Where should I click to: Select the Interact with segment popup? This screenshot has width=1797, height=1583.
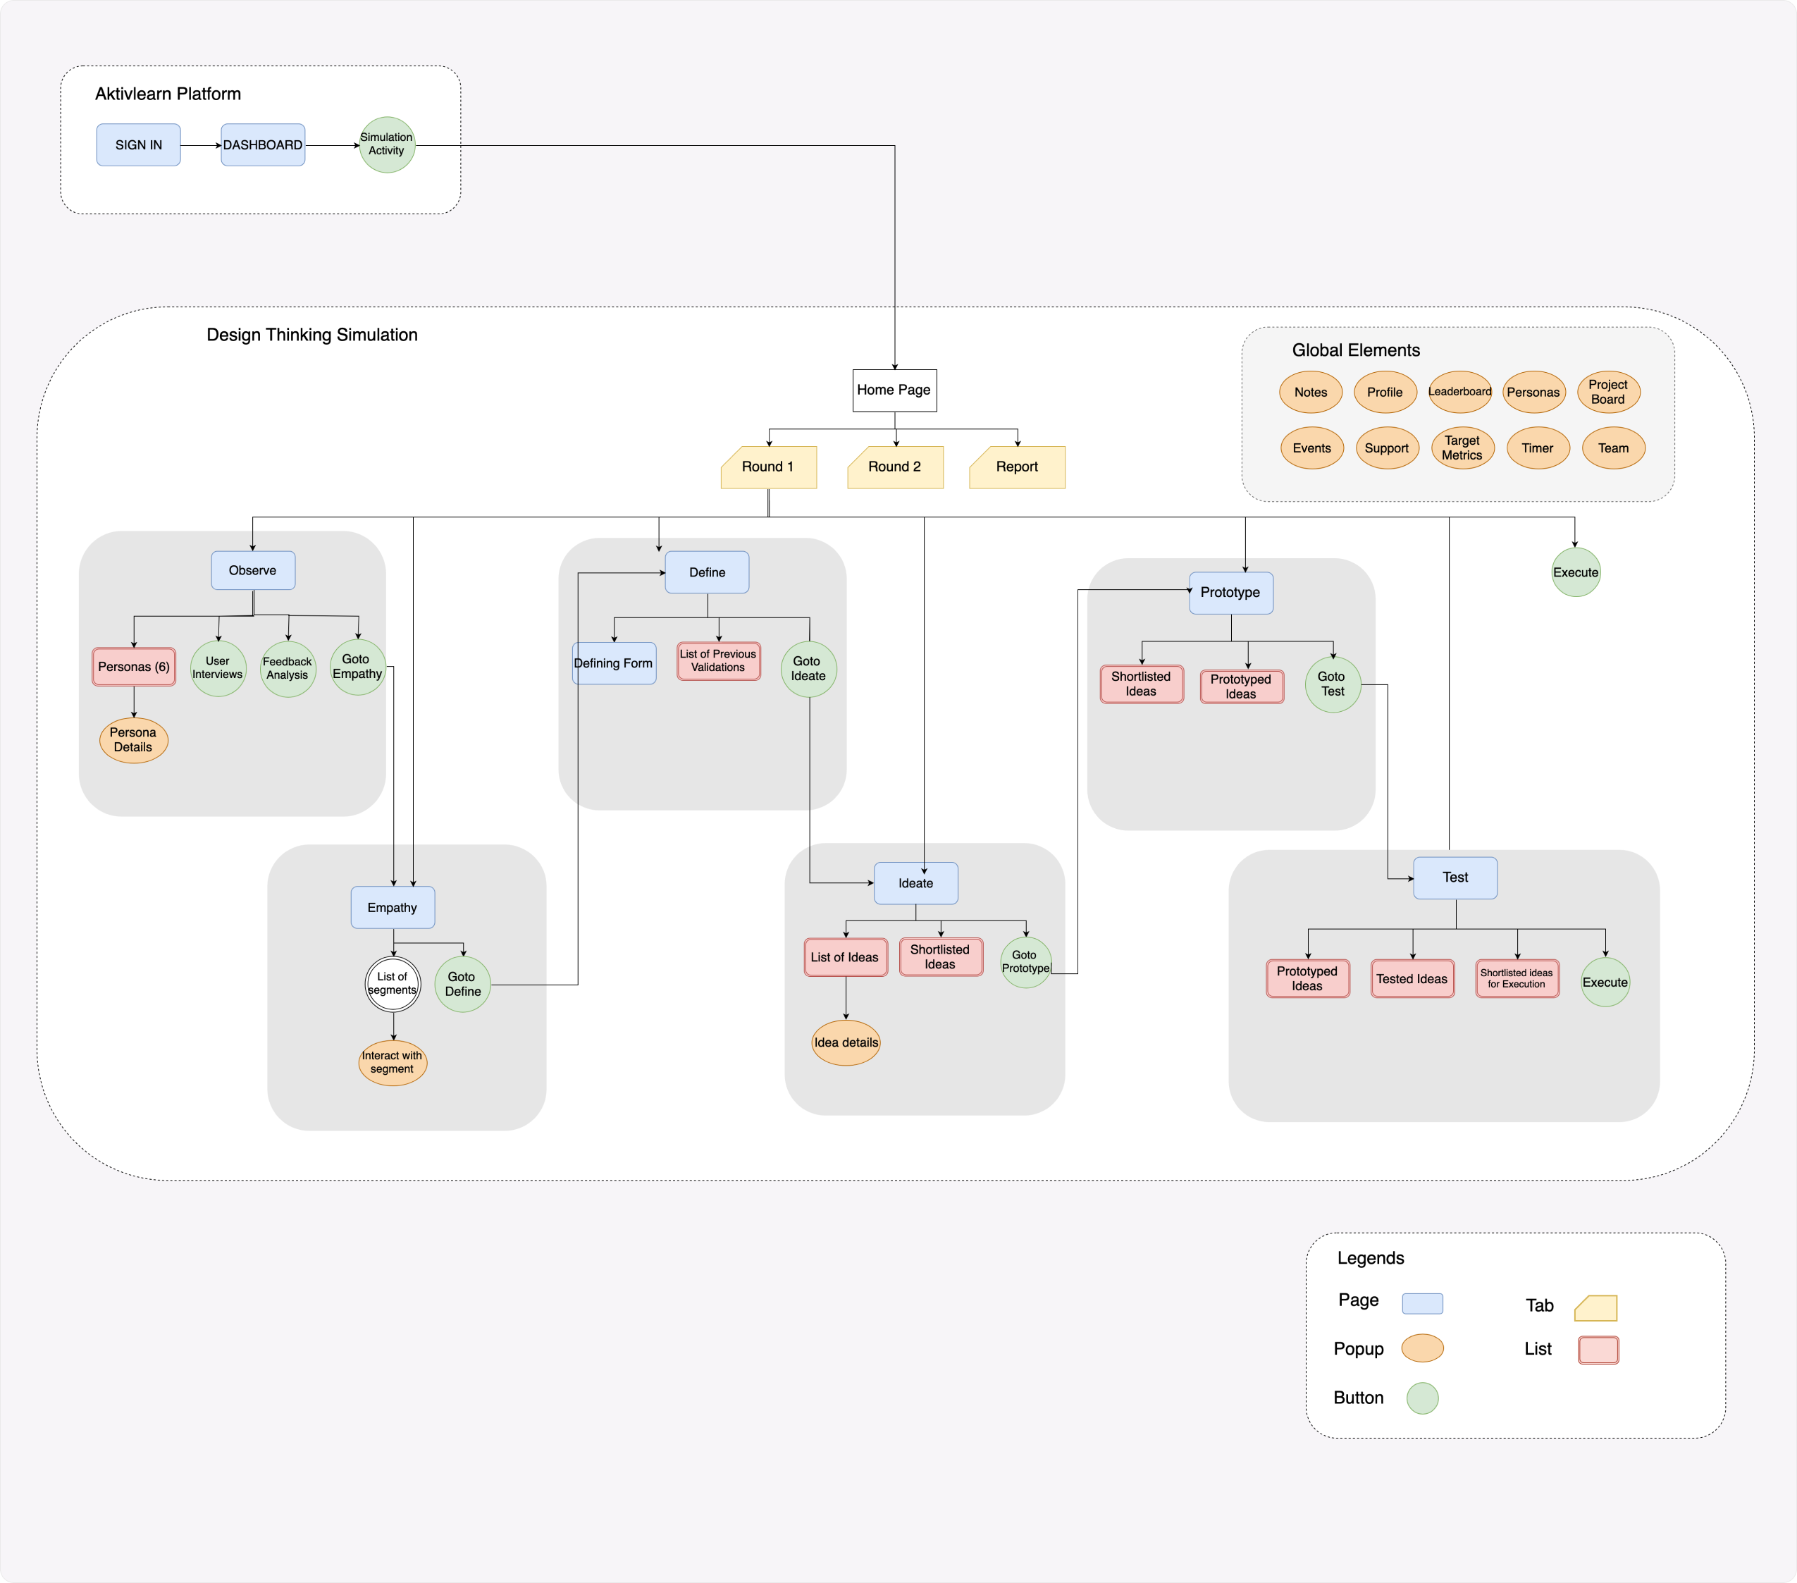[392, 1062]
